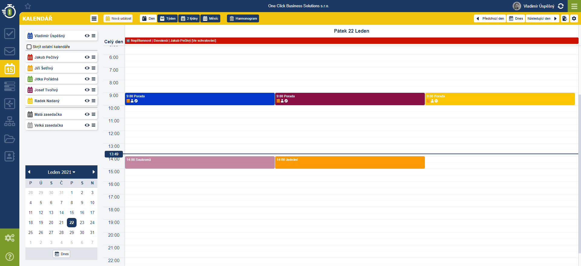Toggle visibility of Vladimír Úspěšný calendar
The height and width of the screenshot is (266, 581).
(x=87, y=36)
